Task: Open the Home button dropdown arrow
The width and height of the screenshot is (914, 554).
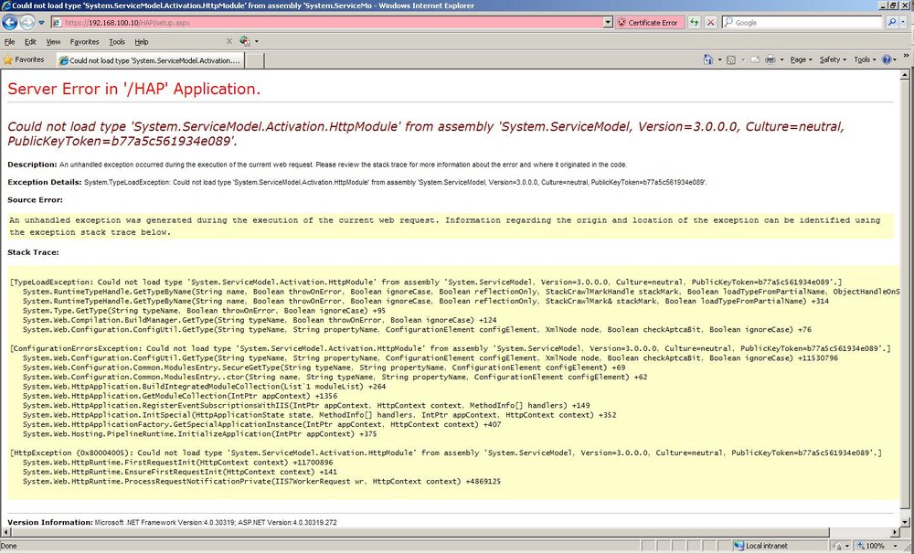Action: point(719,60)
